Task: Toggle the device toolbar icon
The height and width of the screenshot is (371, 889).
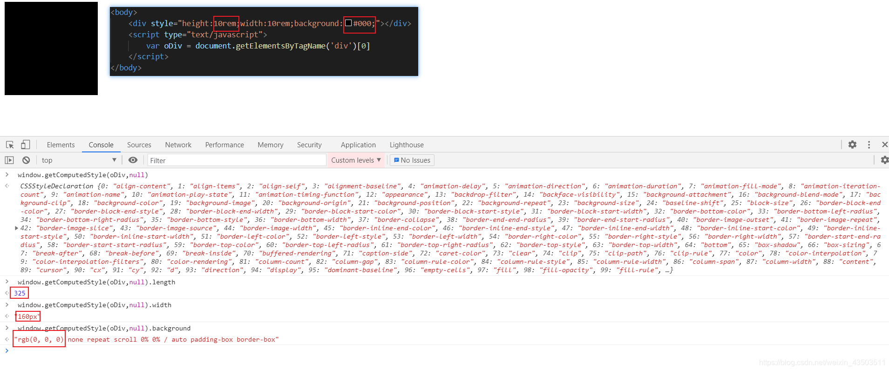Action: coord(26,145)
